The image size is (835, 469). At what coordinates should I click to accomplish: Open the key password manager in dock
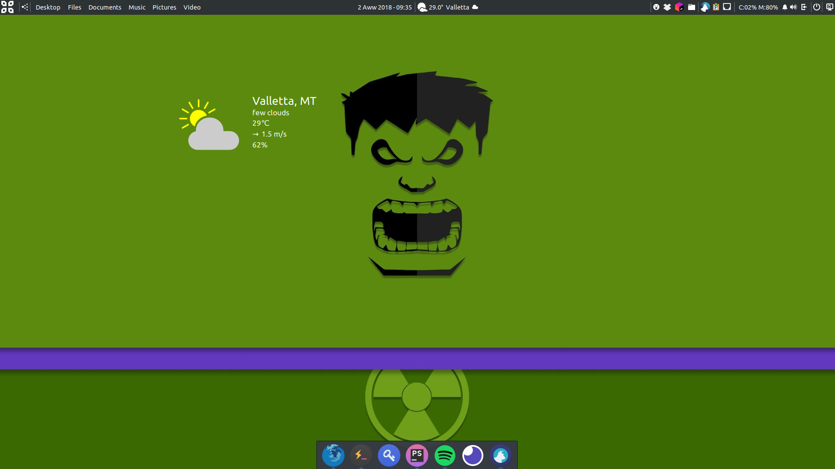click(389, 456)
